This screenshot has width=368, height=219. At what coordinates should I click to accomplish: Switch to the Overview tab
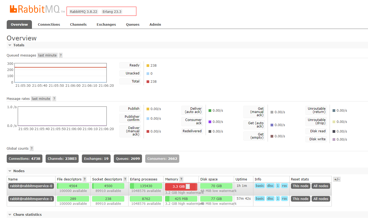pos(19,24)
